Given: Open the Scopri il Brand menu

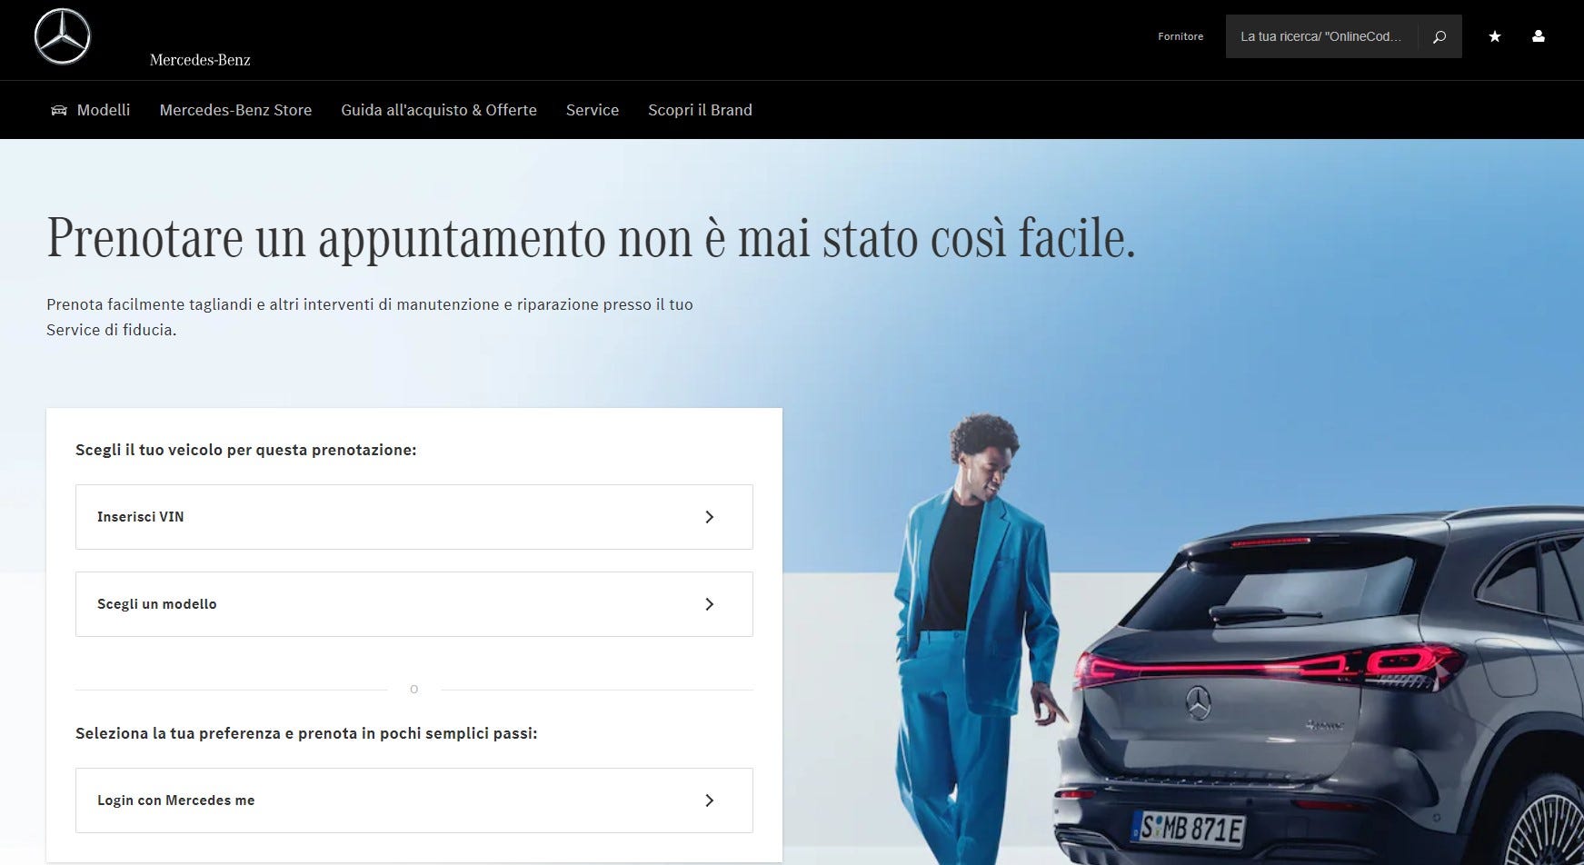Looking at the screenshot, I should pyautogui.click(x=700, y=110).
